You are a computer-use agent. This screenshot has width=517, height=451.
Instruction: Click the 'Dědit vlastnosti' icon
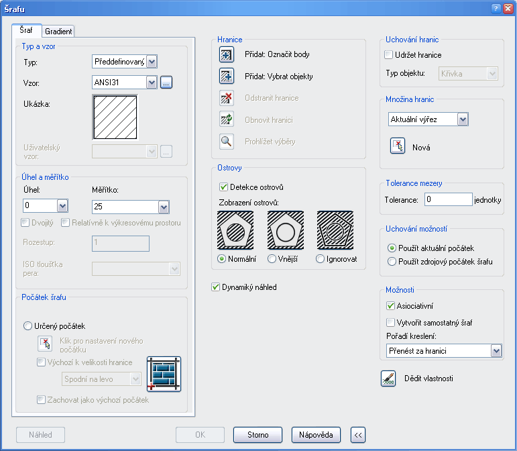pyautogui.click(x=388, y=379)
